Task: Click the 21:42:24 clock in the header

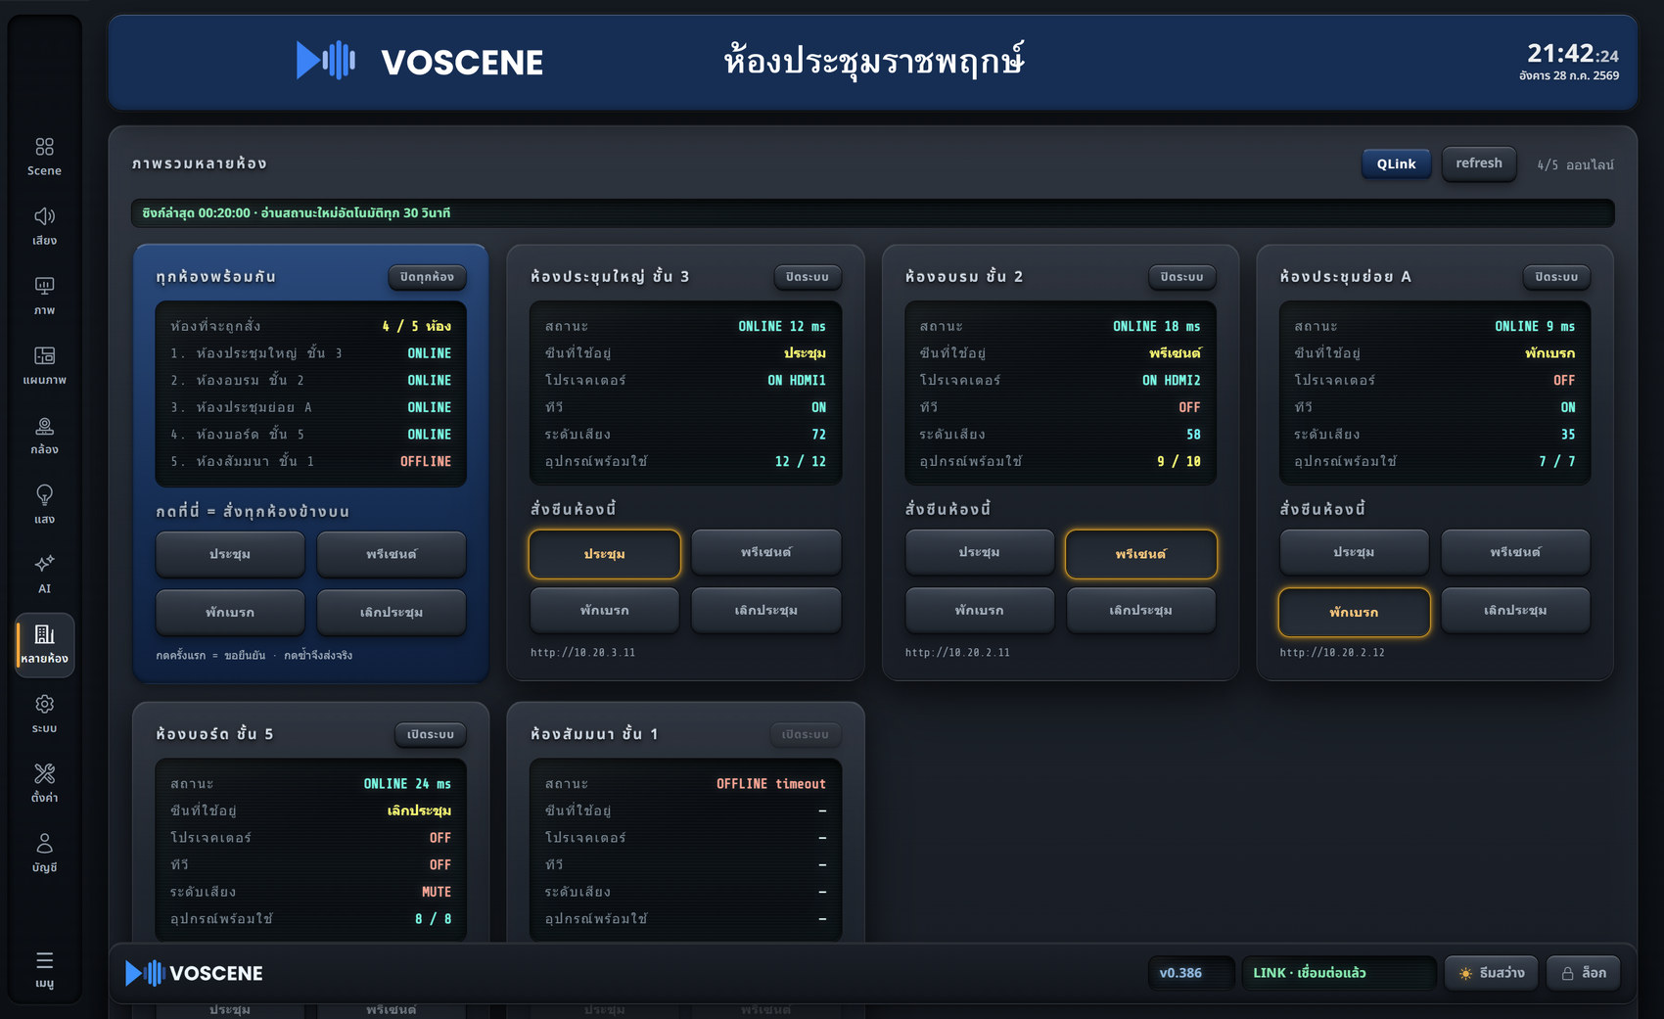Action: pyautogui.click(x=1573, y=53)
